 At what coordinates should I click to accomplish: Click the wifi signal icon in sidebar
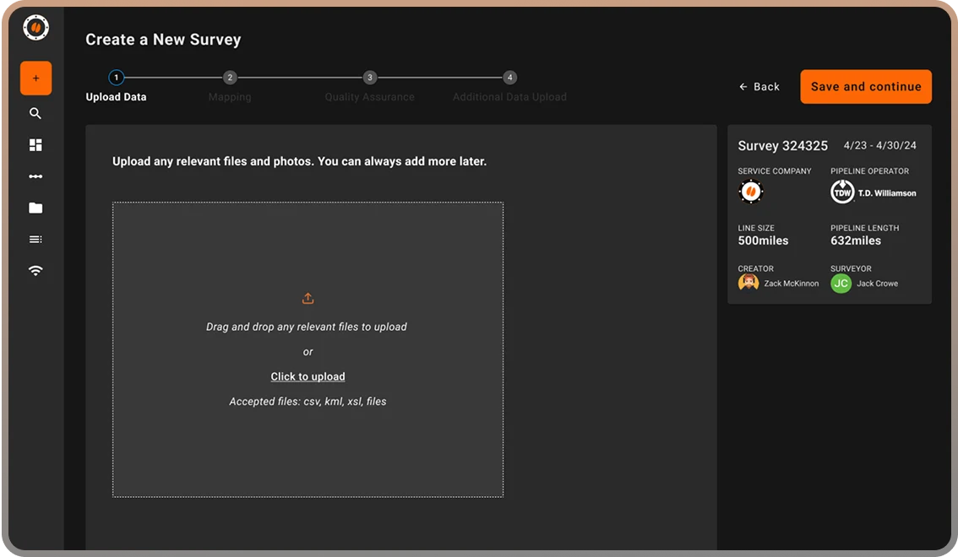coord(35,271)
